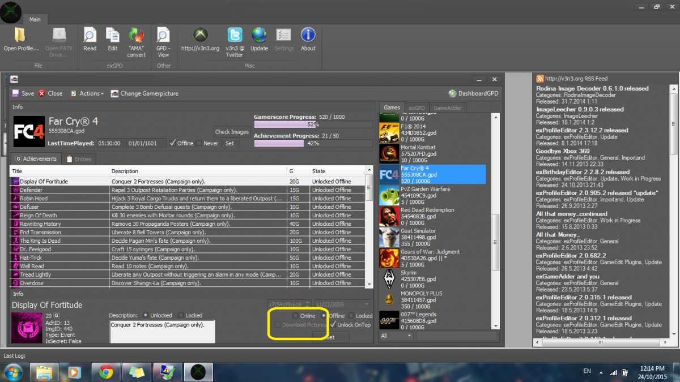Toggle the Unlock OnTop checkbox
This screenshot has width=680, height=382.
(333, 325)
